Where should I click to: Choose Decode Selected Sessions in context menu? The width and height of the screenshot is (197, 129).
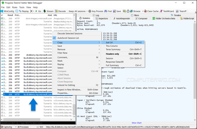pyautogui.click(x=77, y=34)
